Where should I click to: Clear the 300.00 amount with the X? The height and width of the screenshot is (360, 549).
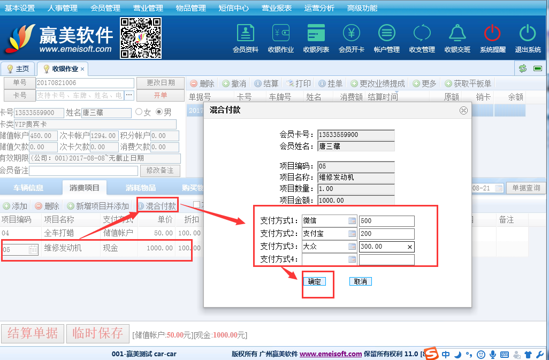(409, 247)
